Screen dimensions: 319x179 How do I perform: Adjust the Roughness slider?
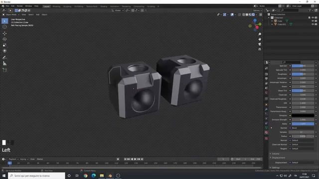point(303,74)
